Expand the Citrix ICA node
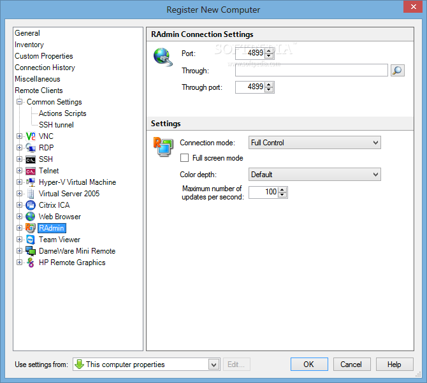 (x=19, y=205)
